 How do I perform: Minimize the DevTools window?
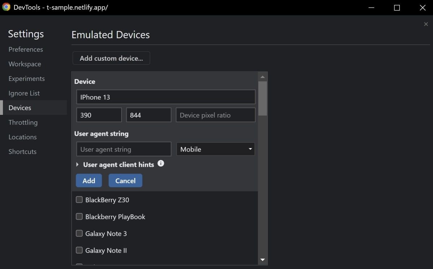pyautogui.click(x=371, y=8)
